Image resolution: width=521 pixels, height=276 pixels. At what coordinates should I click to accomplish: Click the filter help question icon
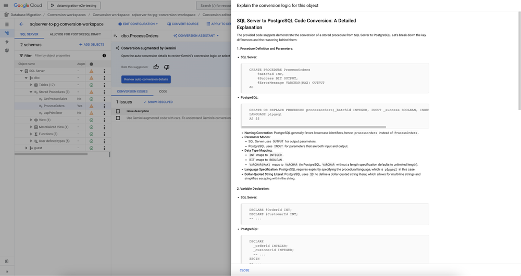click(104, 56)
